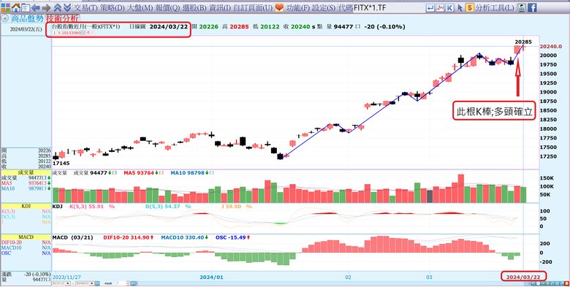Click the enter-key return icon
The width and height of the screenshot is (570, 287).
pos(430,7)
